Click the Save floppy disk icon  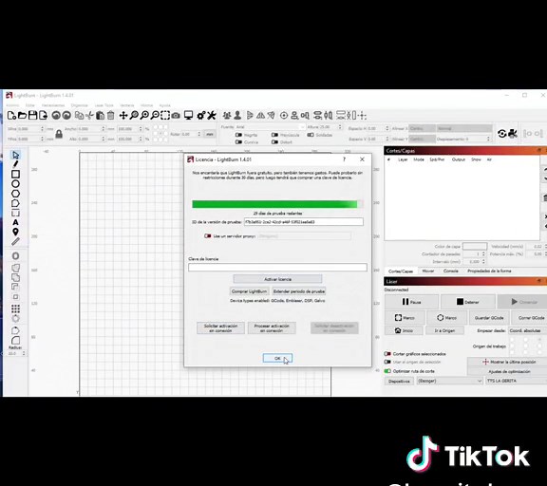pos(32,116)
